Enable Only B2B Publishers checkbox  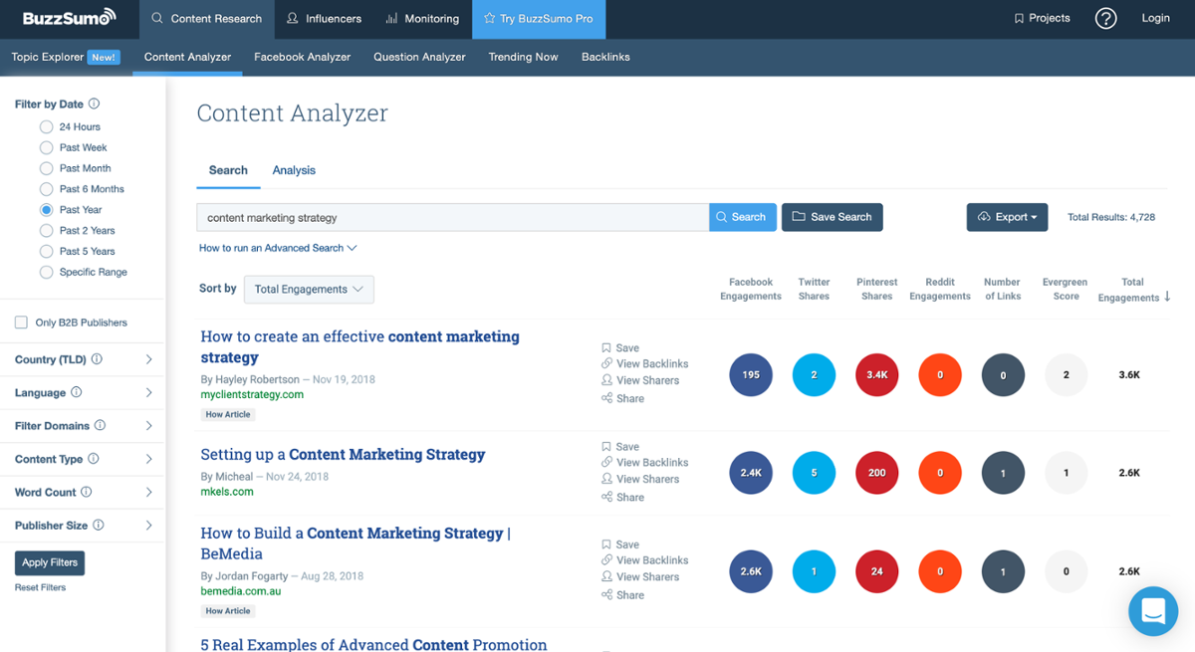coord(21,323)
